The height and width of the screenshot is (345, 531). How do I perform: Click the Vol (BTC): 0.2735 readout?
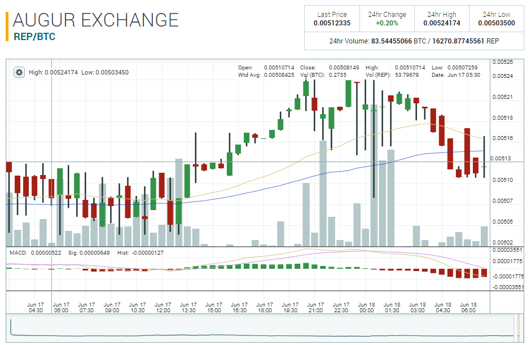click(x=323, y=75)
